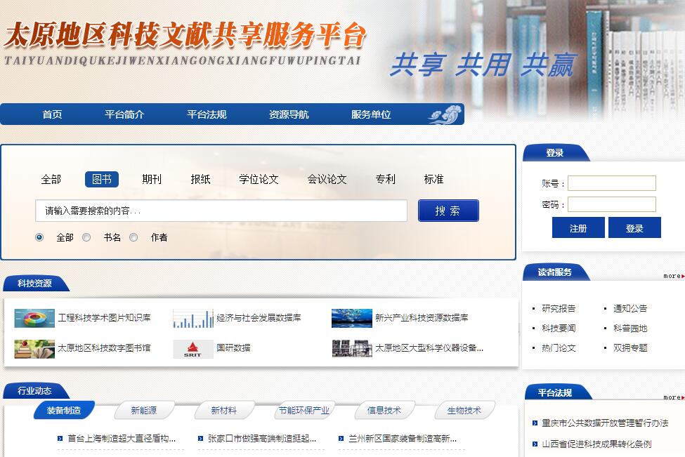The width and height of the screenshot is (685, 457).
Task: Switch to the 期刊 search category tab
Action: click(152, 180)
